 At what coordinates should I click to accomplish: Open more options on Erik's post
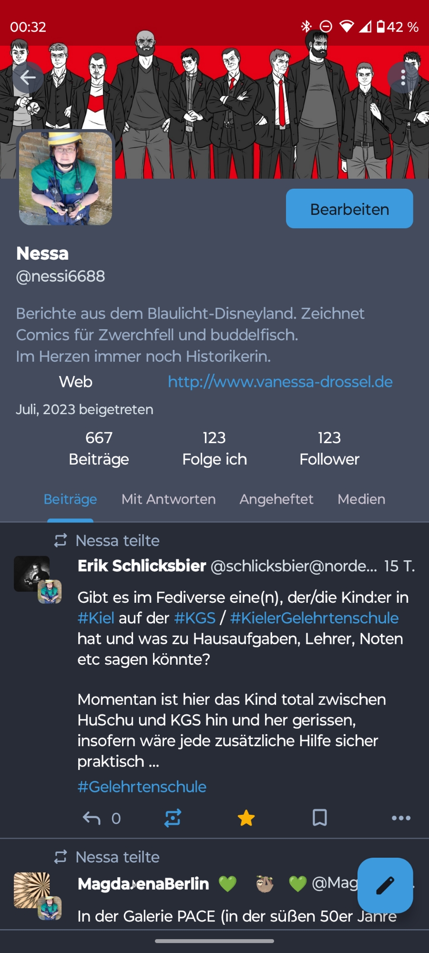click(x=401, y=818)
